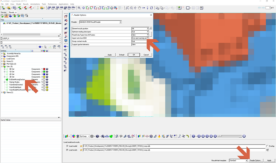Screen dimensions: 276x163
Task: Click the animation controls clock icon
Action: [244, 136]
